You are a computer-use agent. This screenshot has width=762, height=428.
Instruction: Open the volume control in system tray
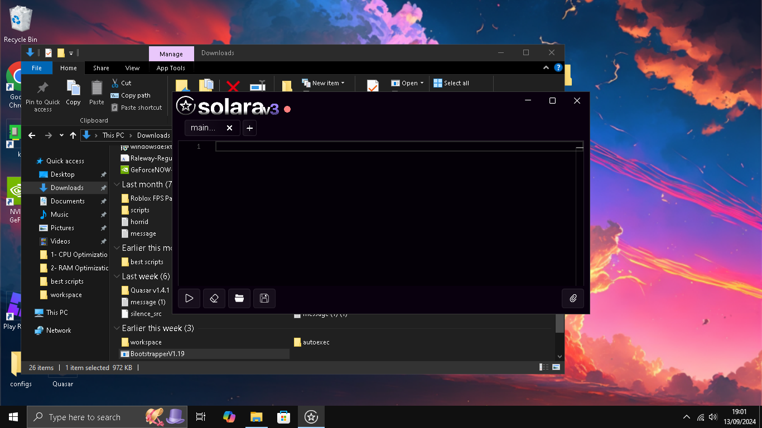click(713, 417)
